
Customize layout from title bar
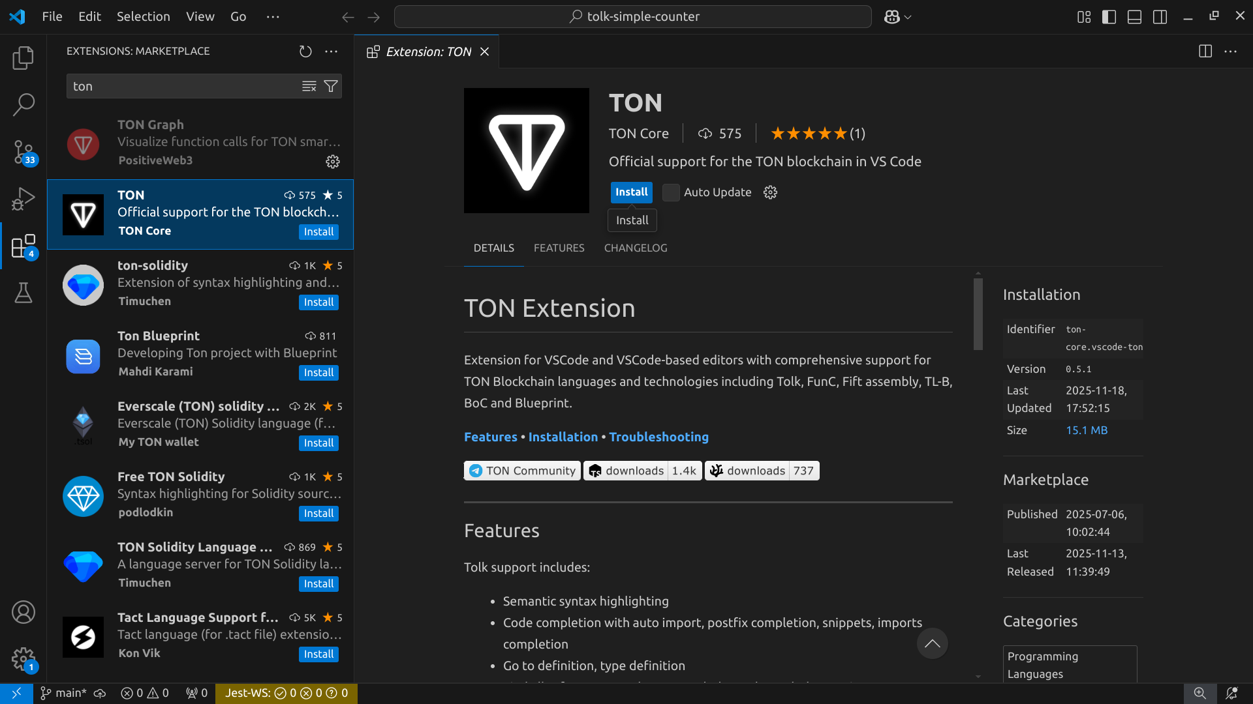[x=1084, y=17]
